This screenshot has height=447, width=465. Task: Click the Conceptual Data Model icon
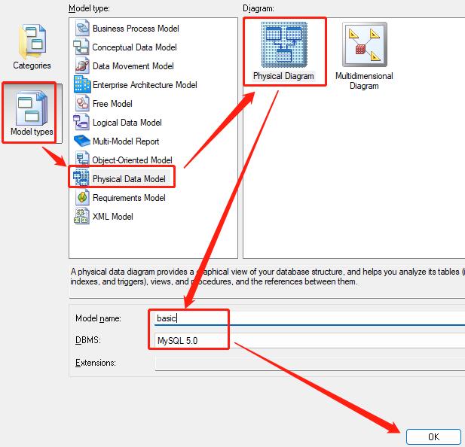[81, 47]
